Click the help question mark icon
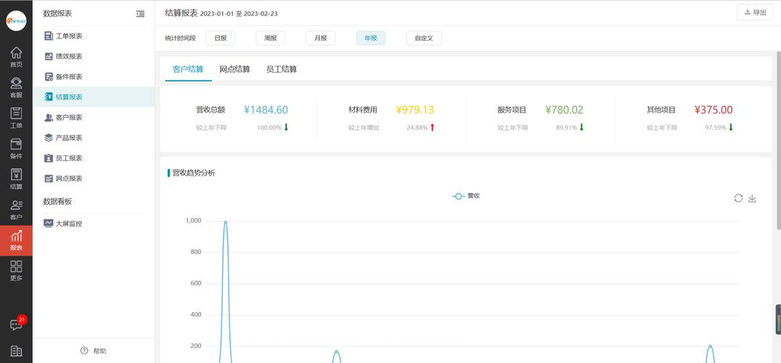 click(84, 351)
